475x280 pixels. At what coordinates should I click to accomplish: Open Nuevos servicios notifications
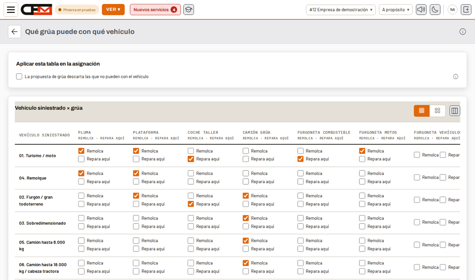point(155,9)
